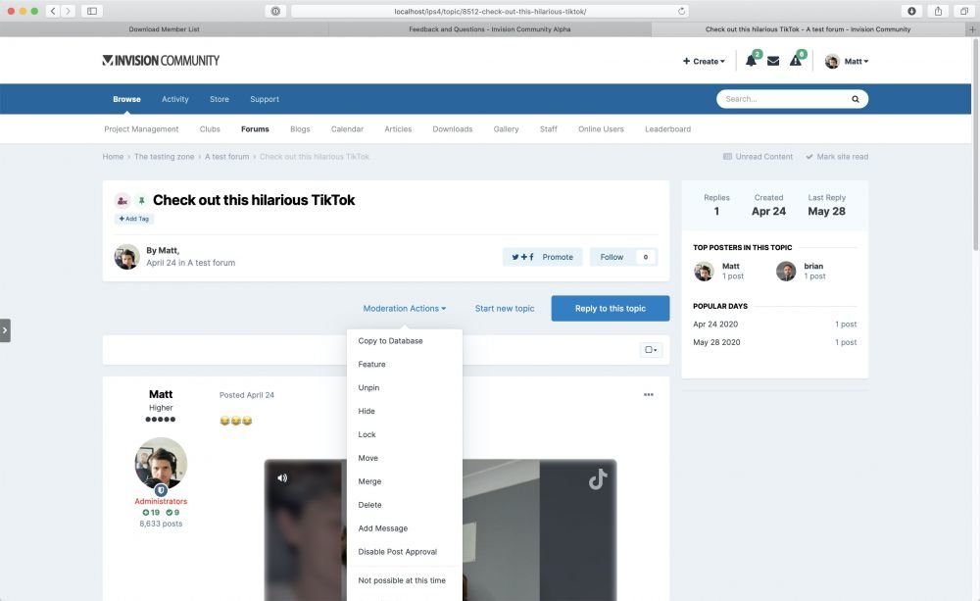The height and width of the screenshot is (601, 980).
Task: Select Move in the moderation menu
Action: click(405, 458)
